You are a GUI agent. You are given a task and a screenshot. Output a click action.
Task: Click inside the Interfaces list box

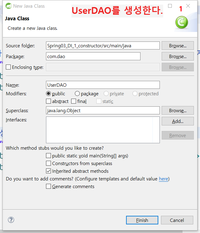click(x=103, y=130)
